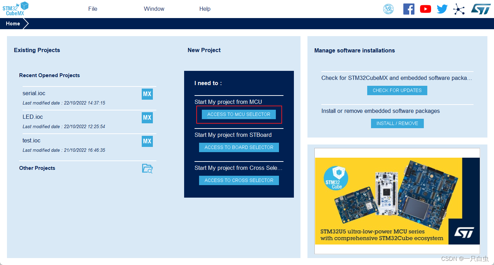Select the Home breadcrumb tab
494x265 pixels.
point(13,23)
